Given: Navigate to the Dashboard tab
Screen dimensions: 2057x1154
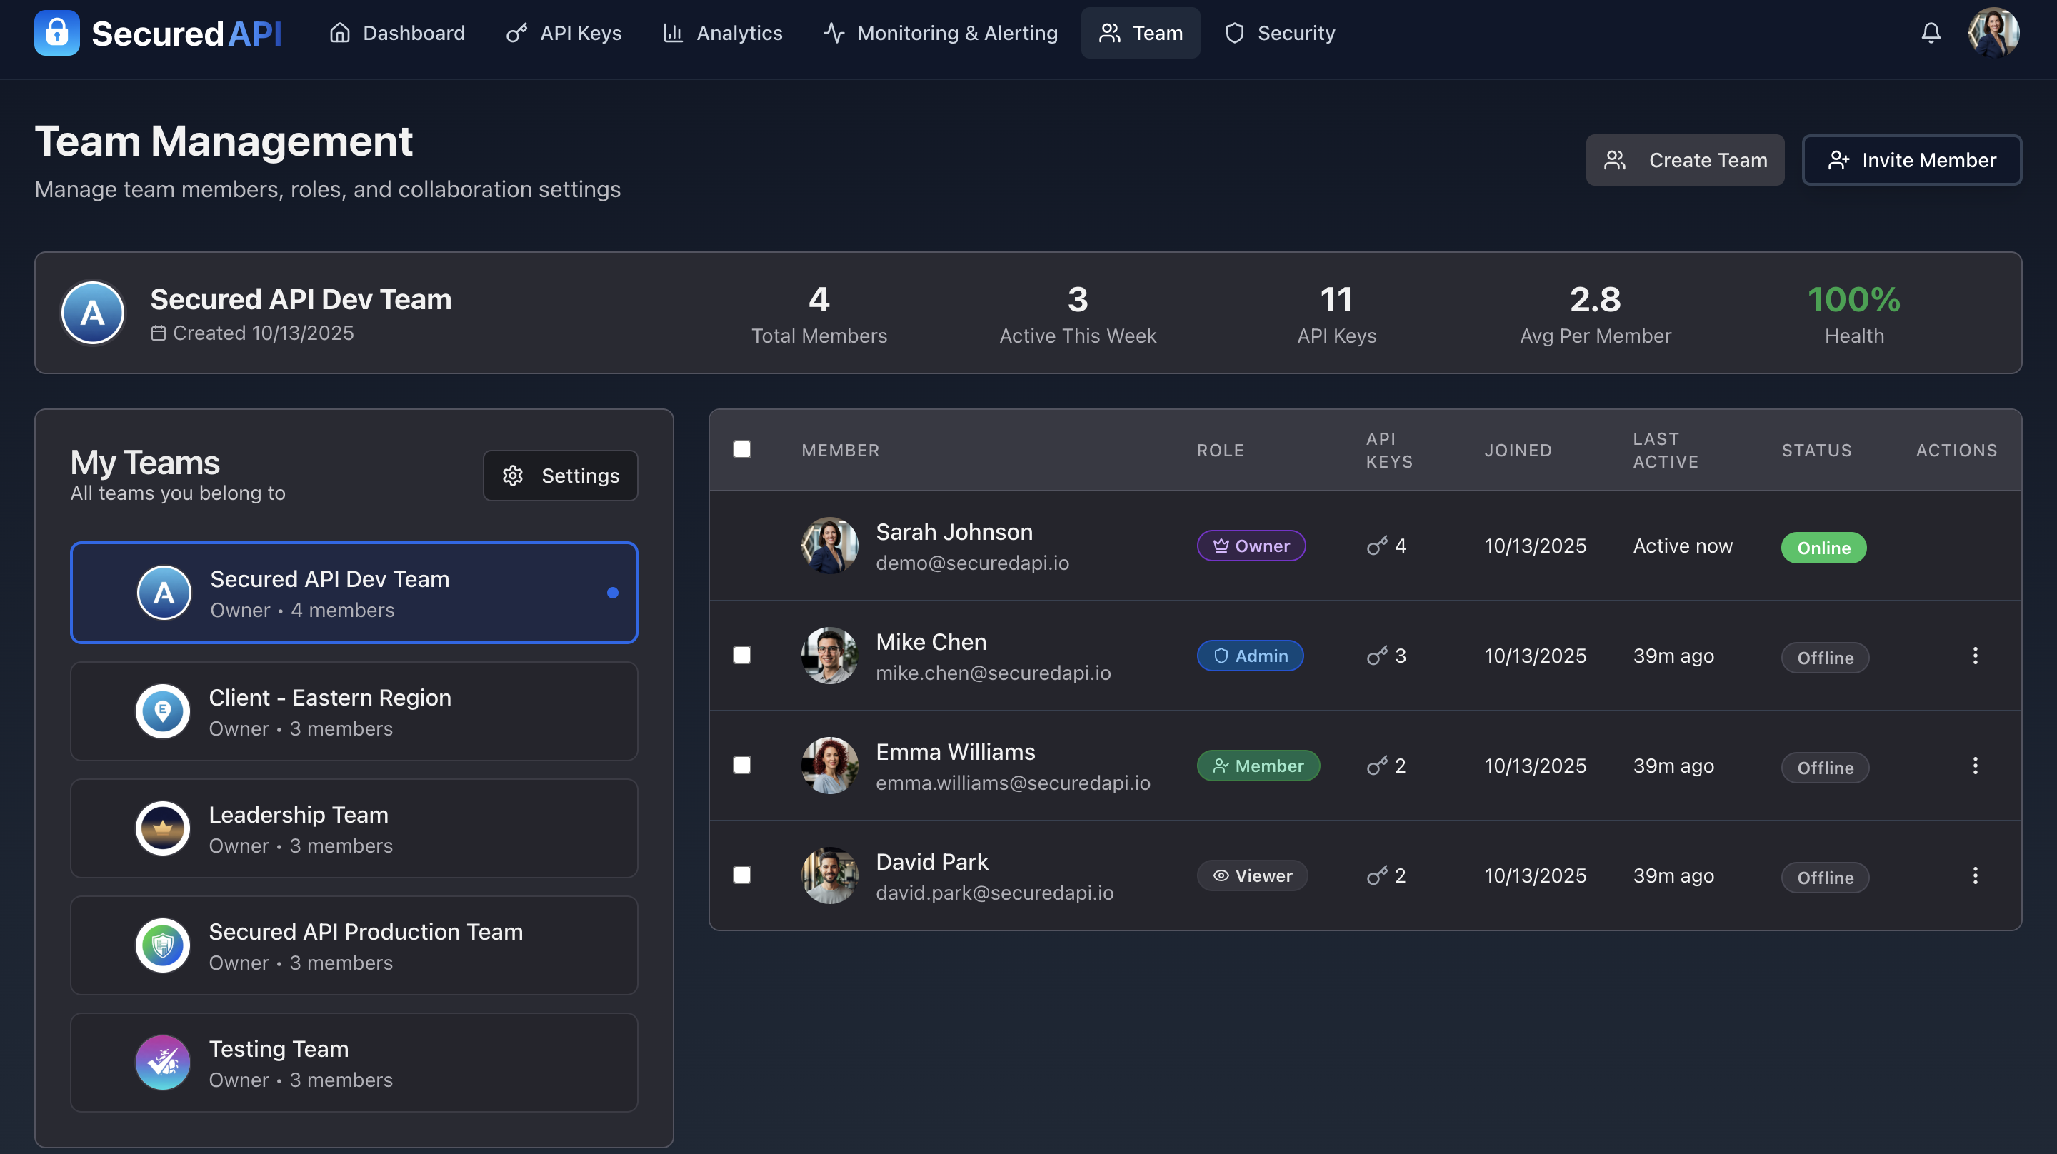Looking at the screenshot, I should (x=397, y=33).
